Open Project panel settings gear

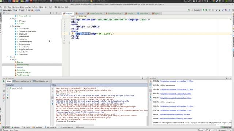57,13
